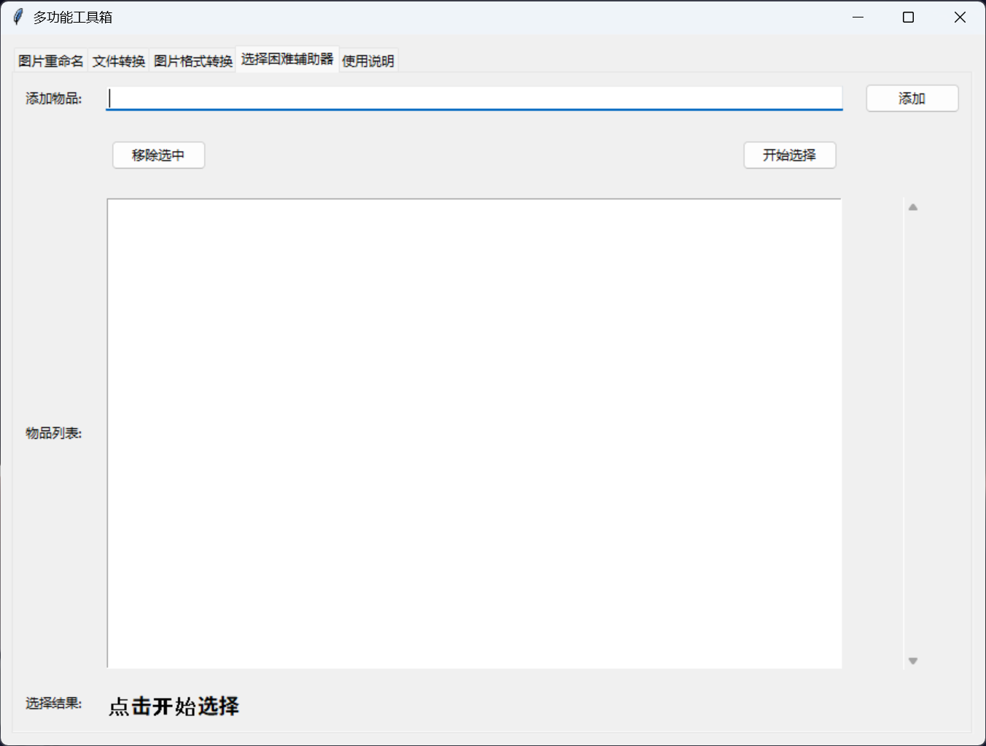The width and height of the screenshot is (986, 746).
Task: Minimize the 多功能工具箱 window
Action: coord(858,17)
